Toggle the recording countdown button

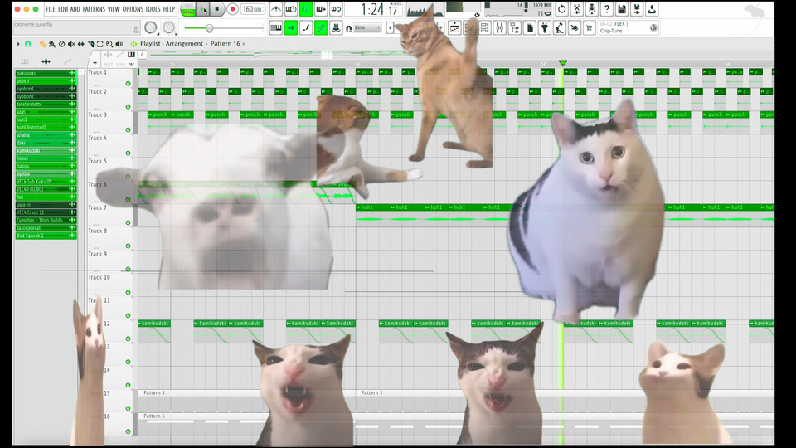[x=306, y=9]
